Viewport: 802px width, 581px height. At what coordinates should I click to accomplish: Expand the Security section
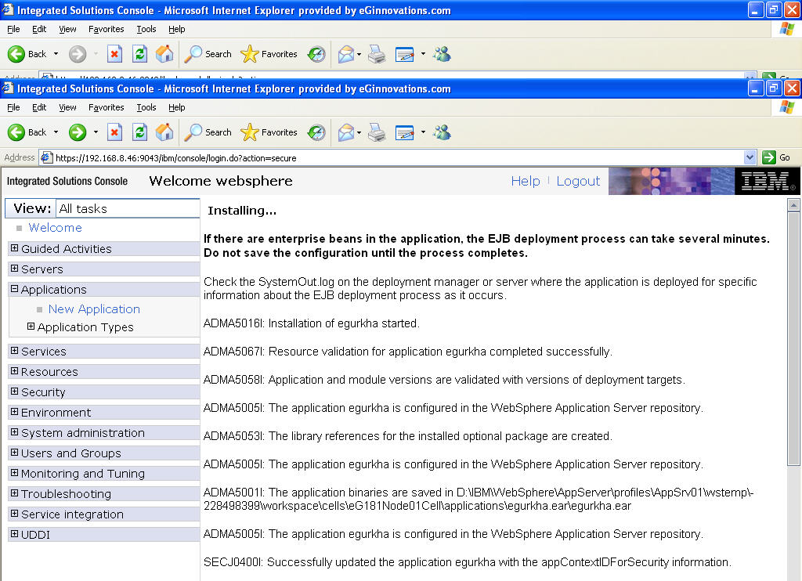pyautogui.click(x=14, y=392)
